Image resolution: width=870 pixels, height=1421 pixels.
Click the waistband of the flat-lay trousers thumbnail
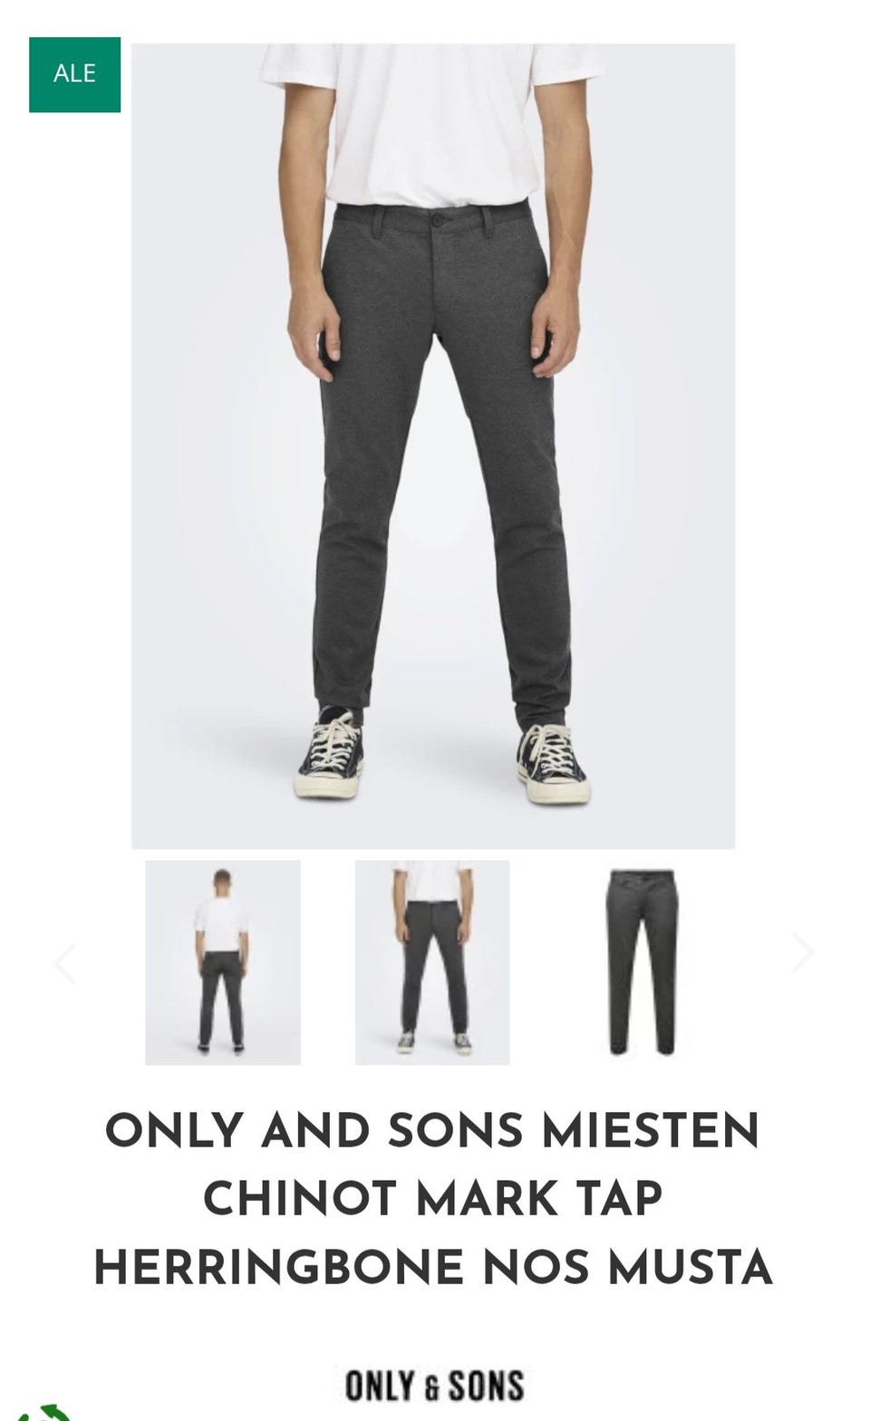[642, 875]
